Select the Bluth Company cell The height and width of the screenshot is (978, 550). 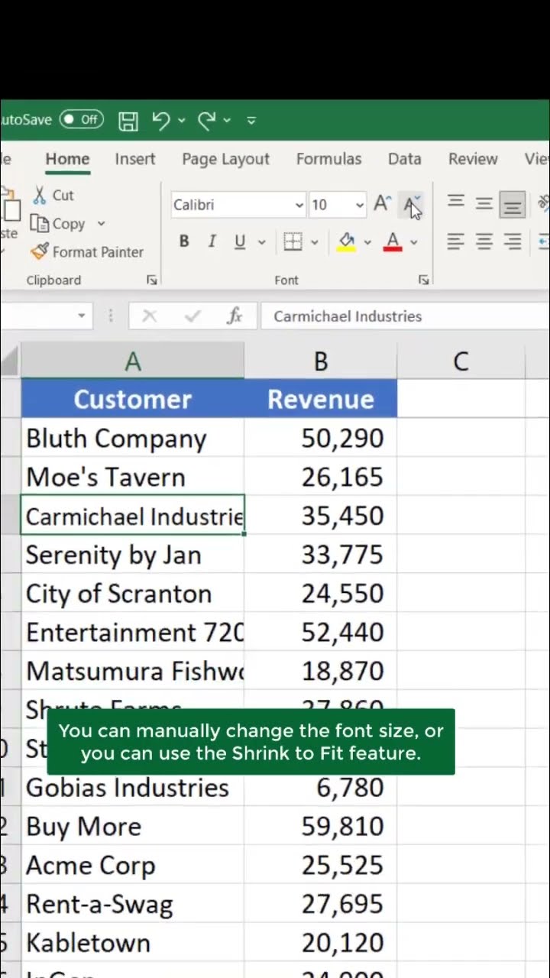[x=133, y=438]
